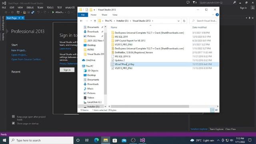
Task: Click Open from Source Control link
Action: click(x=27, y=60)
